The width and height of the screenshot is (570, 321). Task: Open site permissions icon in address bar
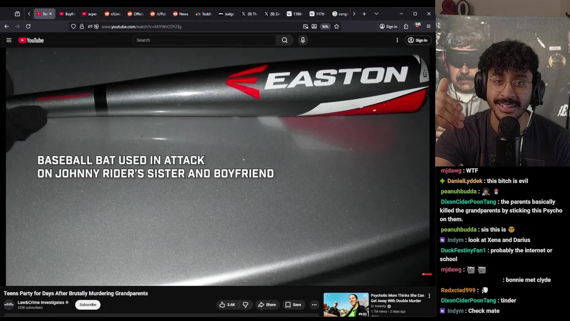point(90,26)
